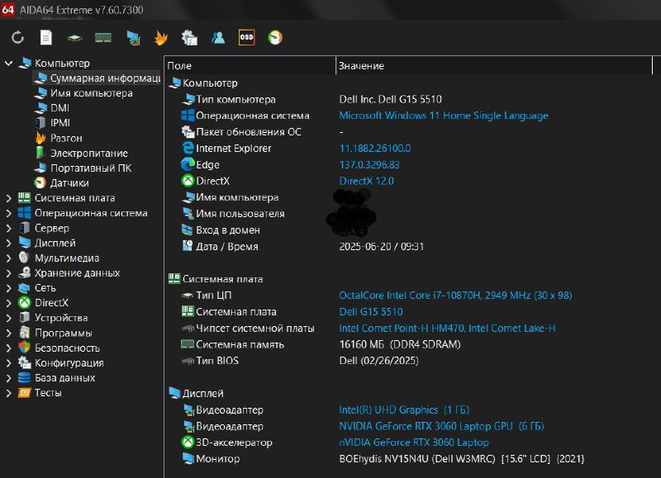Expand the Дисплей tree node

click(x=8, y=243)
